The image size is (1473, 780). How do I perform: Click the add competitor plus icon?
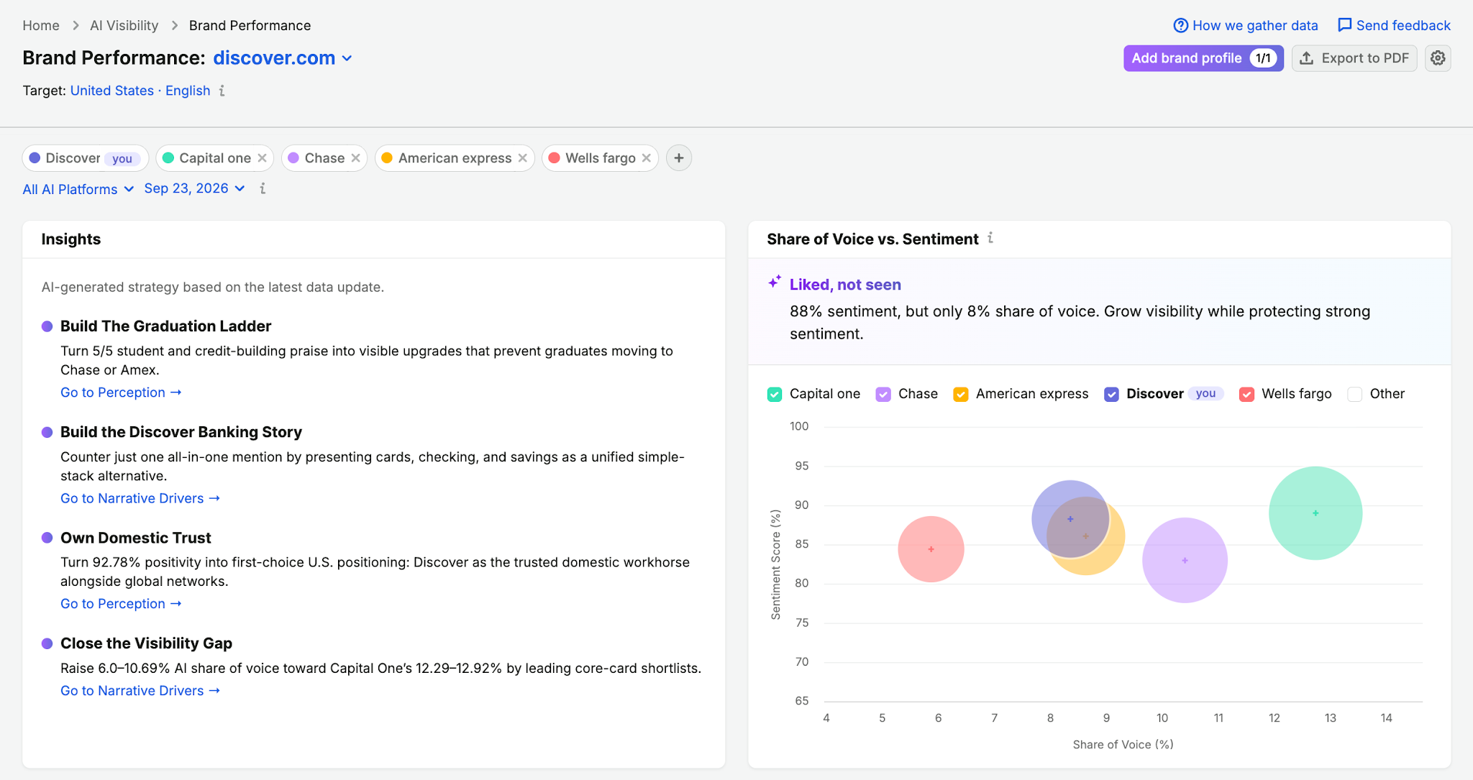pos(678,158)
